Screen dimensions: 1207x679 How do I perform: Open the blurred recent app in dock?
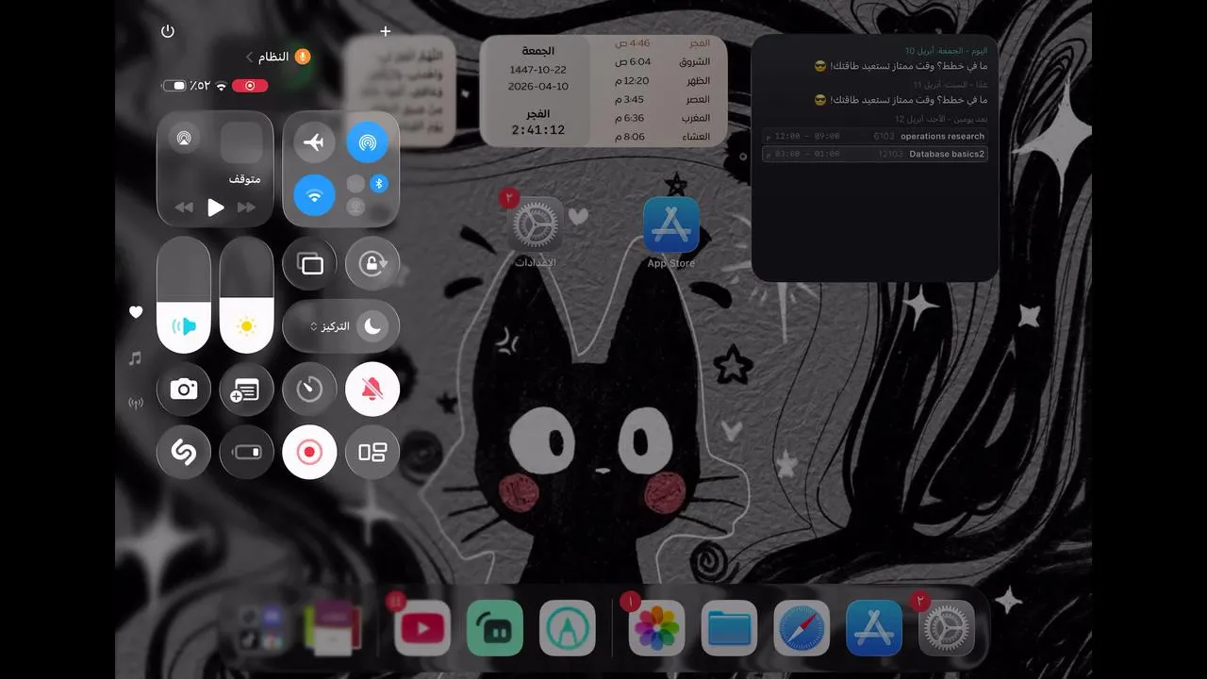(x=332, y=628)
